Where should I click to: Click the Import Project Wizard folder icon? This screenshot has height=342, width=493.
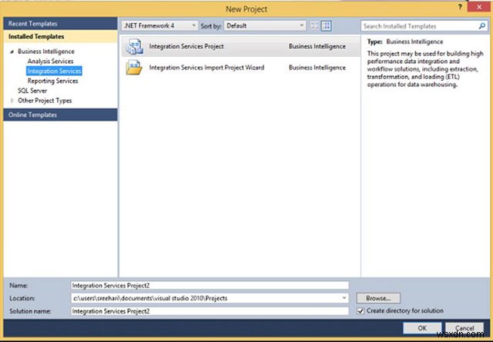[134, 68]
